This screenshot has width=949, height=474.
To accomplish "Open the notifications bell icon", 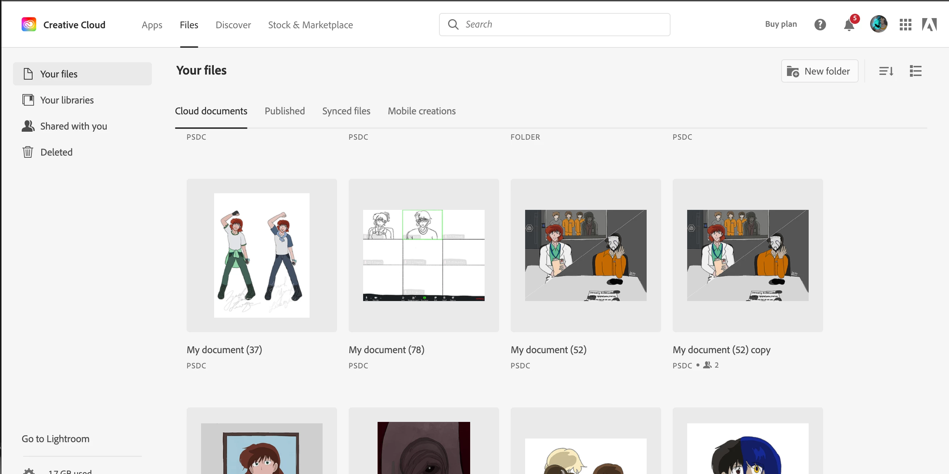I will point(849,25).
